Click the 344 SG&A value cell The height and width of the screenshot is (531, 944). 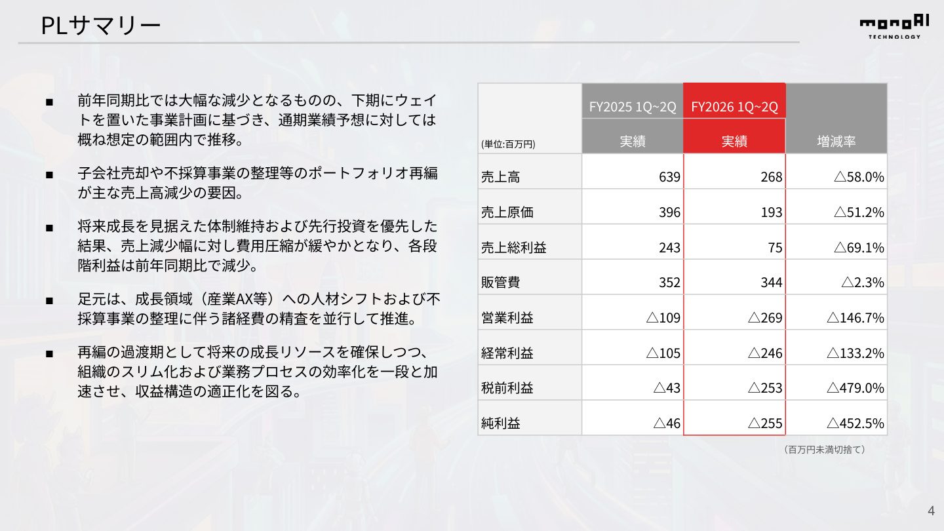click(x=734, y=277)
